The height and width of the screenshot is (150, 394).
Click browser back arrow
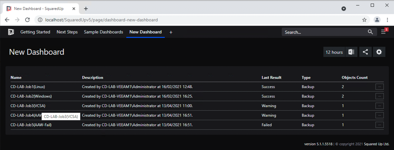[7, 20]
